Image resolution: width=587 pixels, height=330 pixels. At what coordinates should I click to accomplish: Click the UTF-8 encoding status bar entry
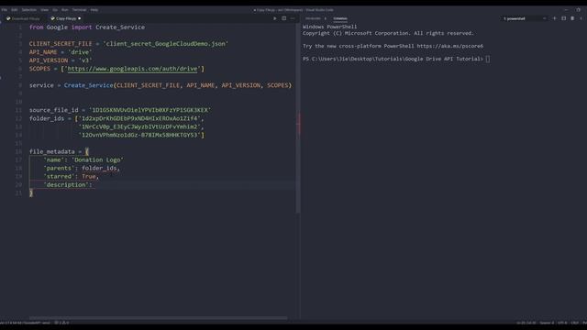[x=562, y=323]
